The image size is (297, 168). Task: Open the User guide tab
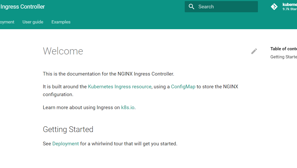click(x=33, y=22)
